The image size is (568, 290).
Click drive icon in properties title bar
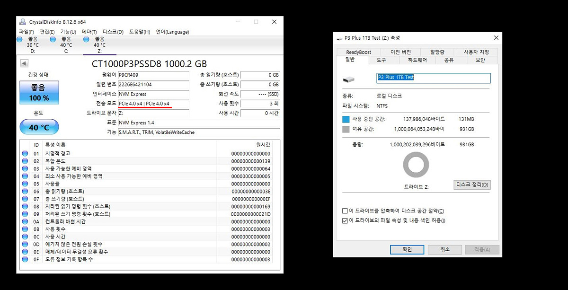pos(339,38)
